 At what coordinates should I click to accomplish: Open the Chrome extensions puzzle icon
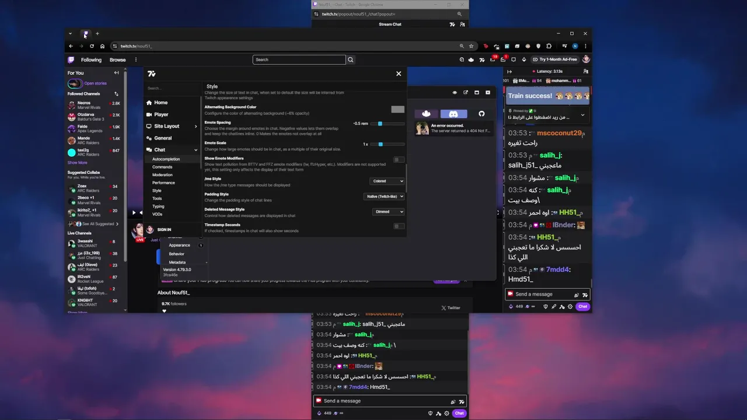click(x=549, y=46)
